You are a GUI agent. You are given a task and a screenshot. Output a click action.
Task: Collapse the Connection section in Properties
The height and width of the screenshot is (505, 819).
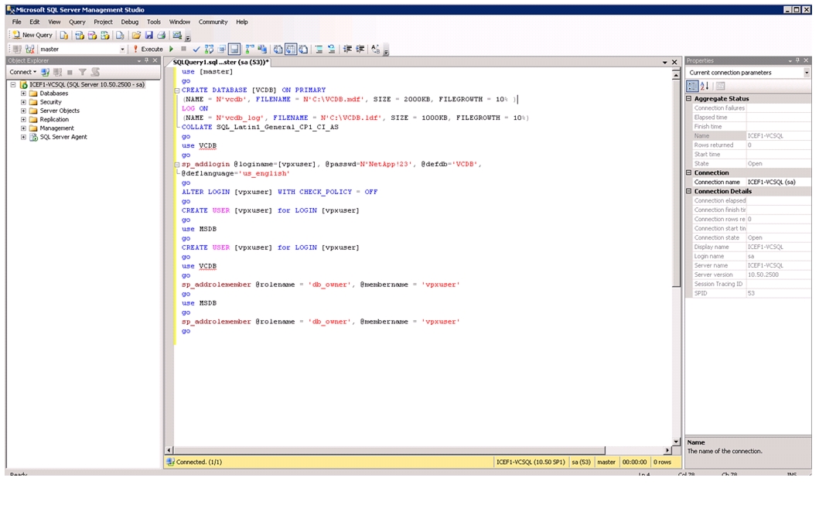[689, 173]
